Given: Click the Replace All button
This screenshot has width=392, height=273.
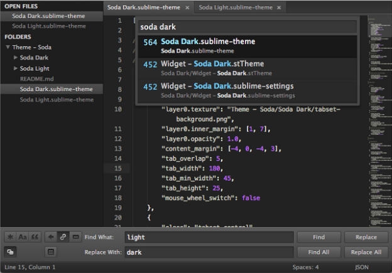Looking at the screenshot, I should 366,252.
